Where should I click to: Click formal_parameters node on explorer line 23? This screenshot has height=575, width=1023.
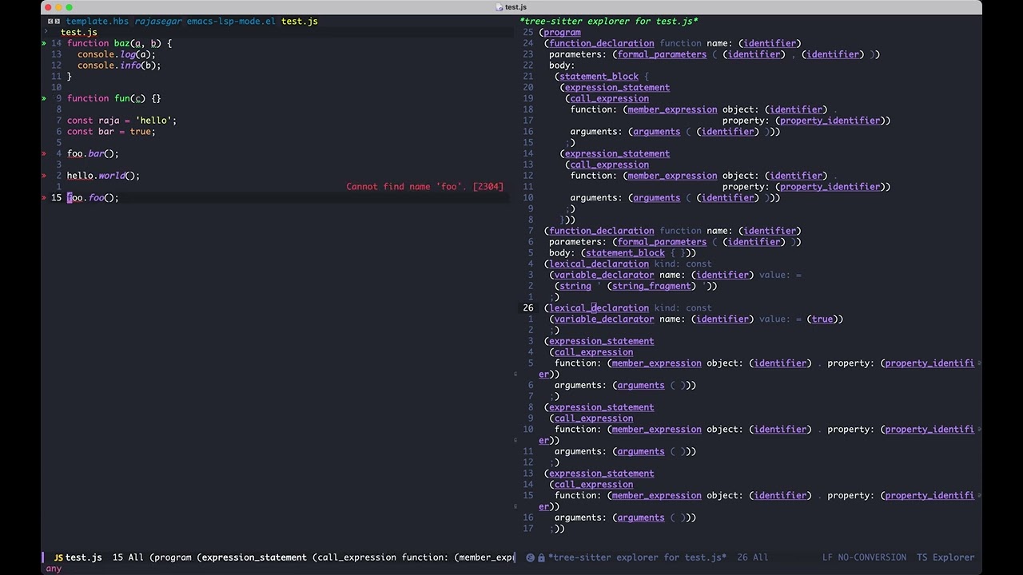click(662, 54)
